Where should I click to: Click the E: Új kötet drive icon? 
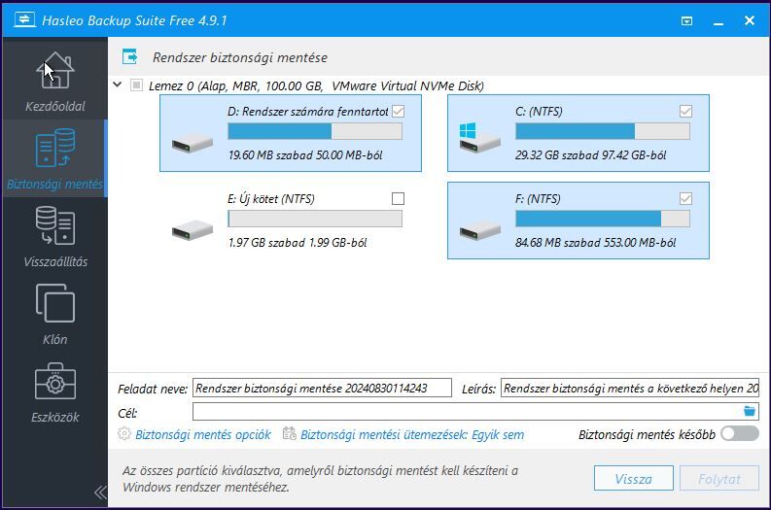(193, 230)
